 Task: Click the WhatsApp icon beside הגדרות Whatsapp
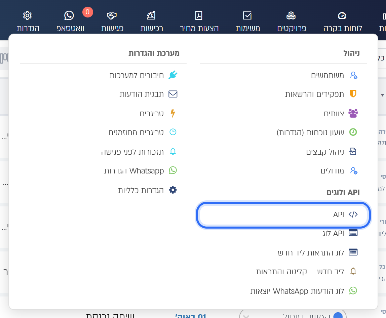(x=173, y=170)
